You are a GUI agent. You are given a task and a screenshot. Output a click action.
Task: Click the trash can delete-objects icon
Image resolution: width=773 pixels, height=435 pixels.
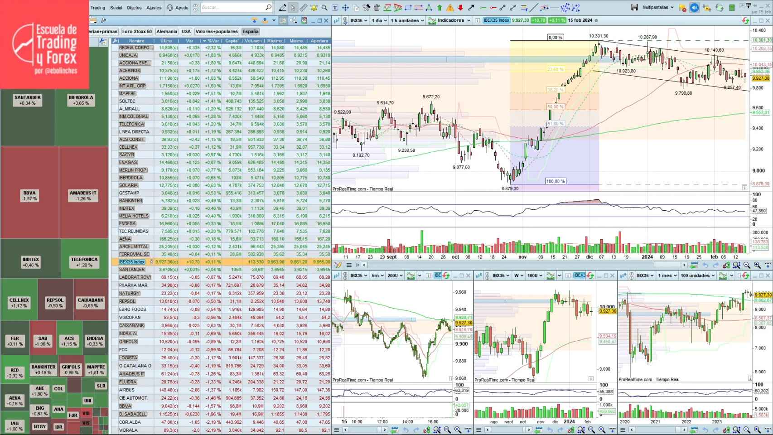pos(377,7)
